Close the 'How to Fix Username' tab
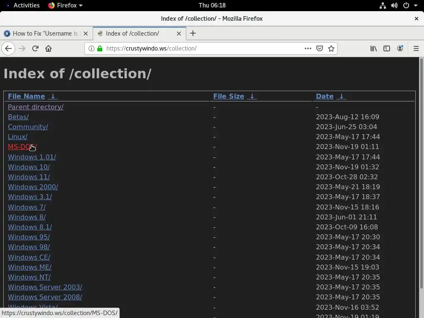 (x=86, y=34)
